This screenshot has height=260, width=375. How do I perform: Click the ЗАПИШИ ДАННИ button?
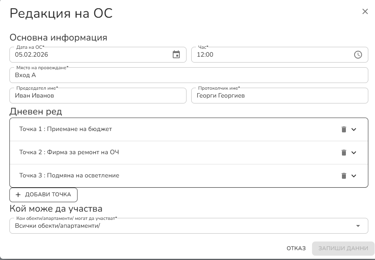343,248
